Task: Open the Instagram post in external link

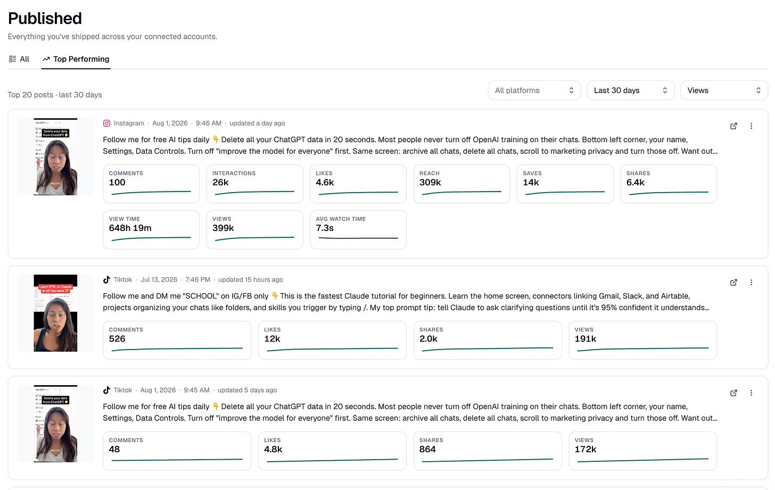Action: click(x=733, y=126)
